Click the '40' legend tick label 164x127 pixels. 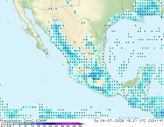(x=68, y=126)
